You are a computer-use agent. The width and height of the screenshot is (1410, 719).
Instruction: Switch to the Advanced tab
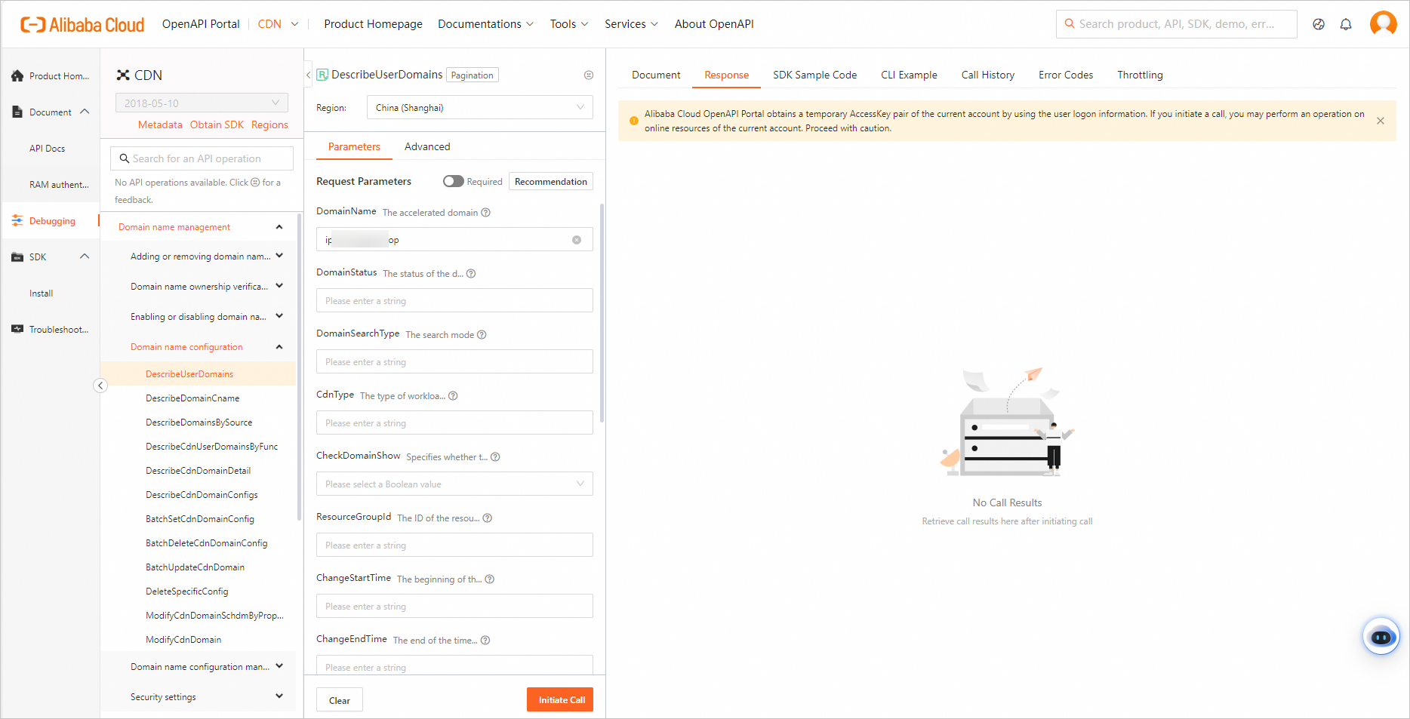(427, 146)
